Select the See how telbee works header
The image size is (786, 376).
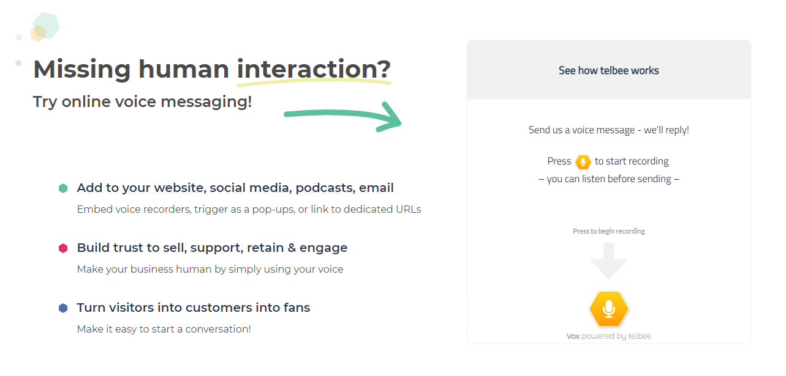(608, 70)
